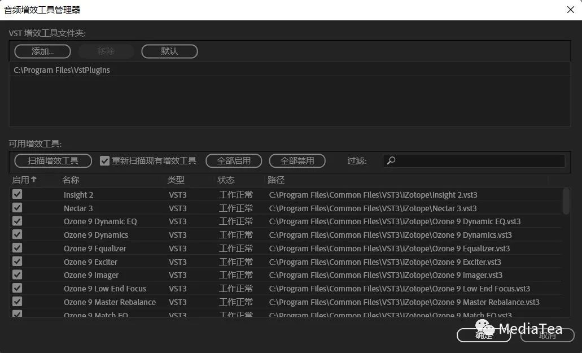Select the Insight 2 name cell
This screenshot has width=582, height=353.
[78, 195]
